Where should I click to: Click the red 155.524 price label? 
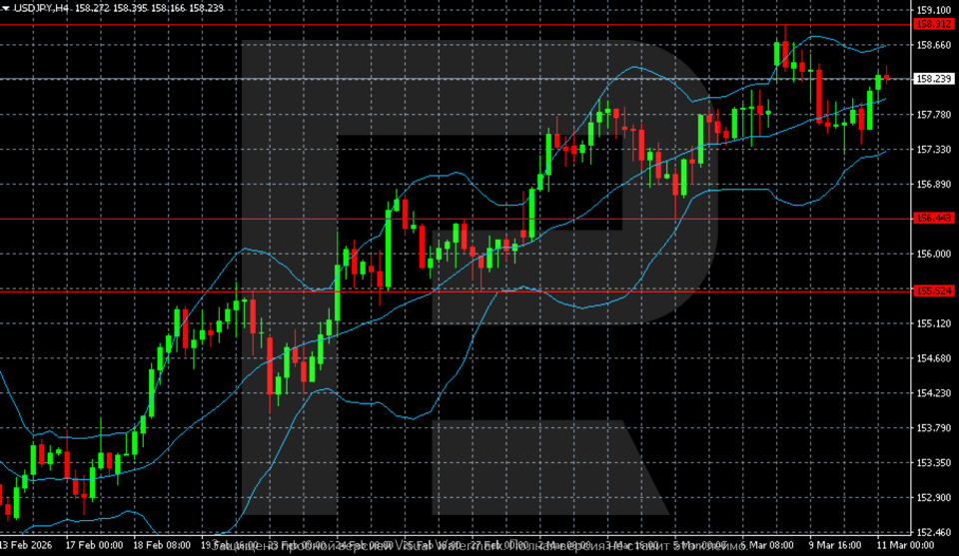932,290
